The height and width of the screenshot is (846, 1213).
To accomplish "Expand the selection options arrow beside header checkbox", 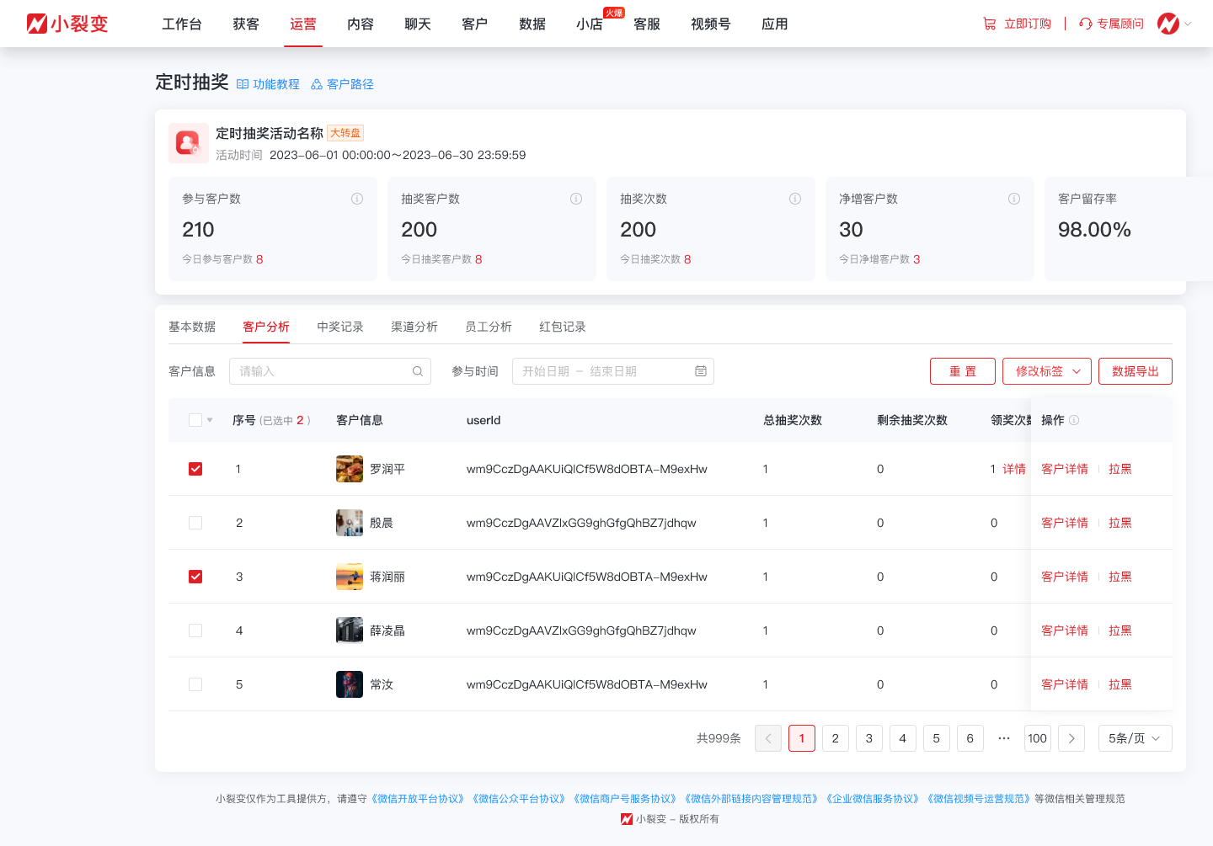I will click(210, 420).
